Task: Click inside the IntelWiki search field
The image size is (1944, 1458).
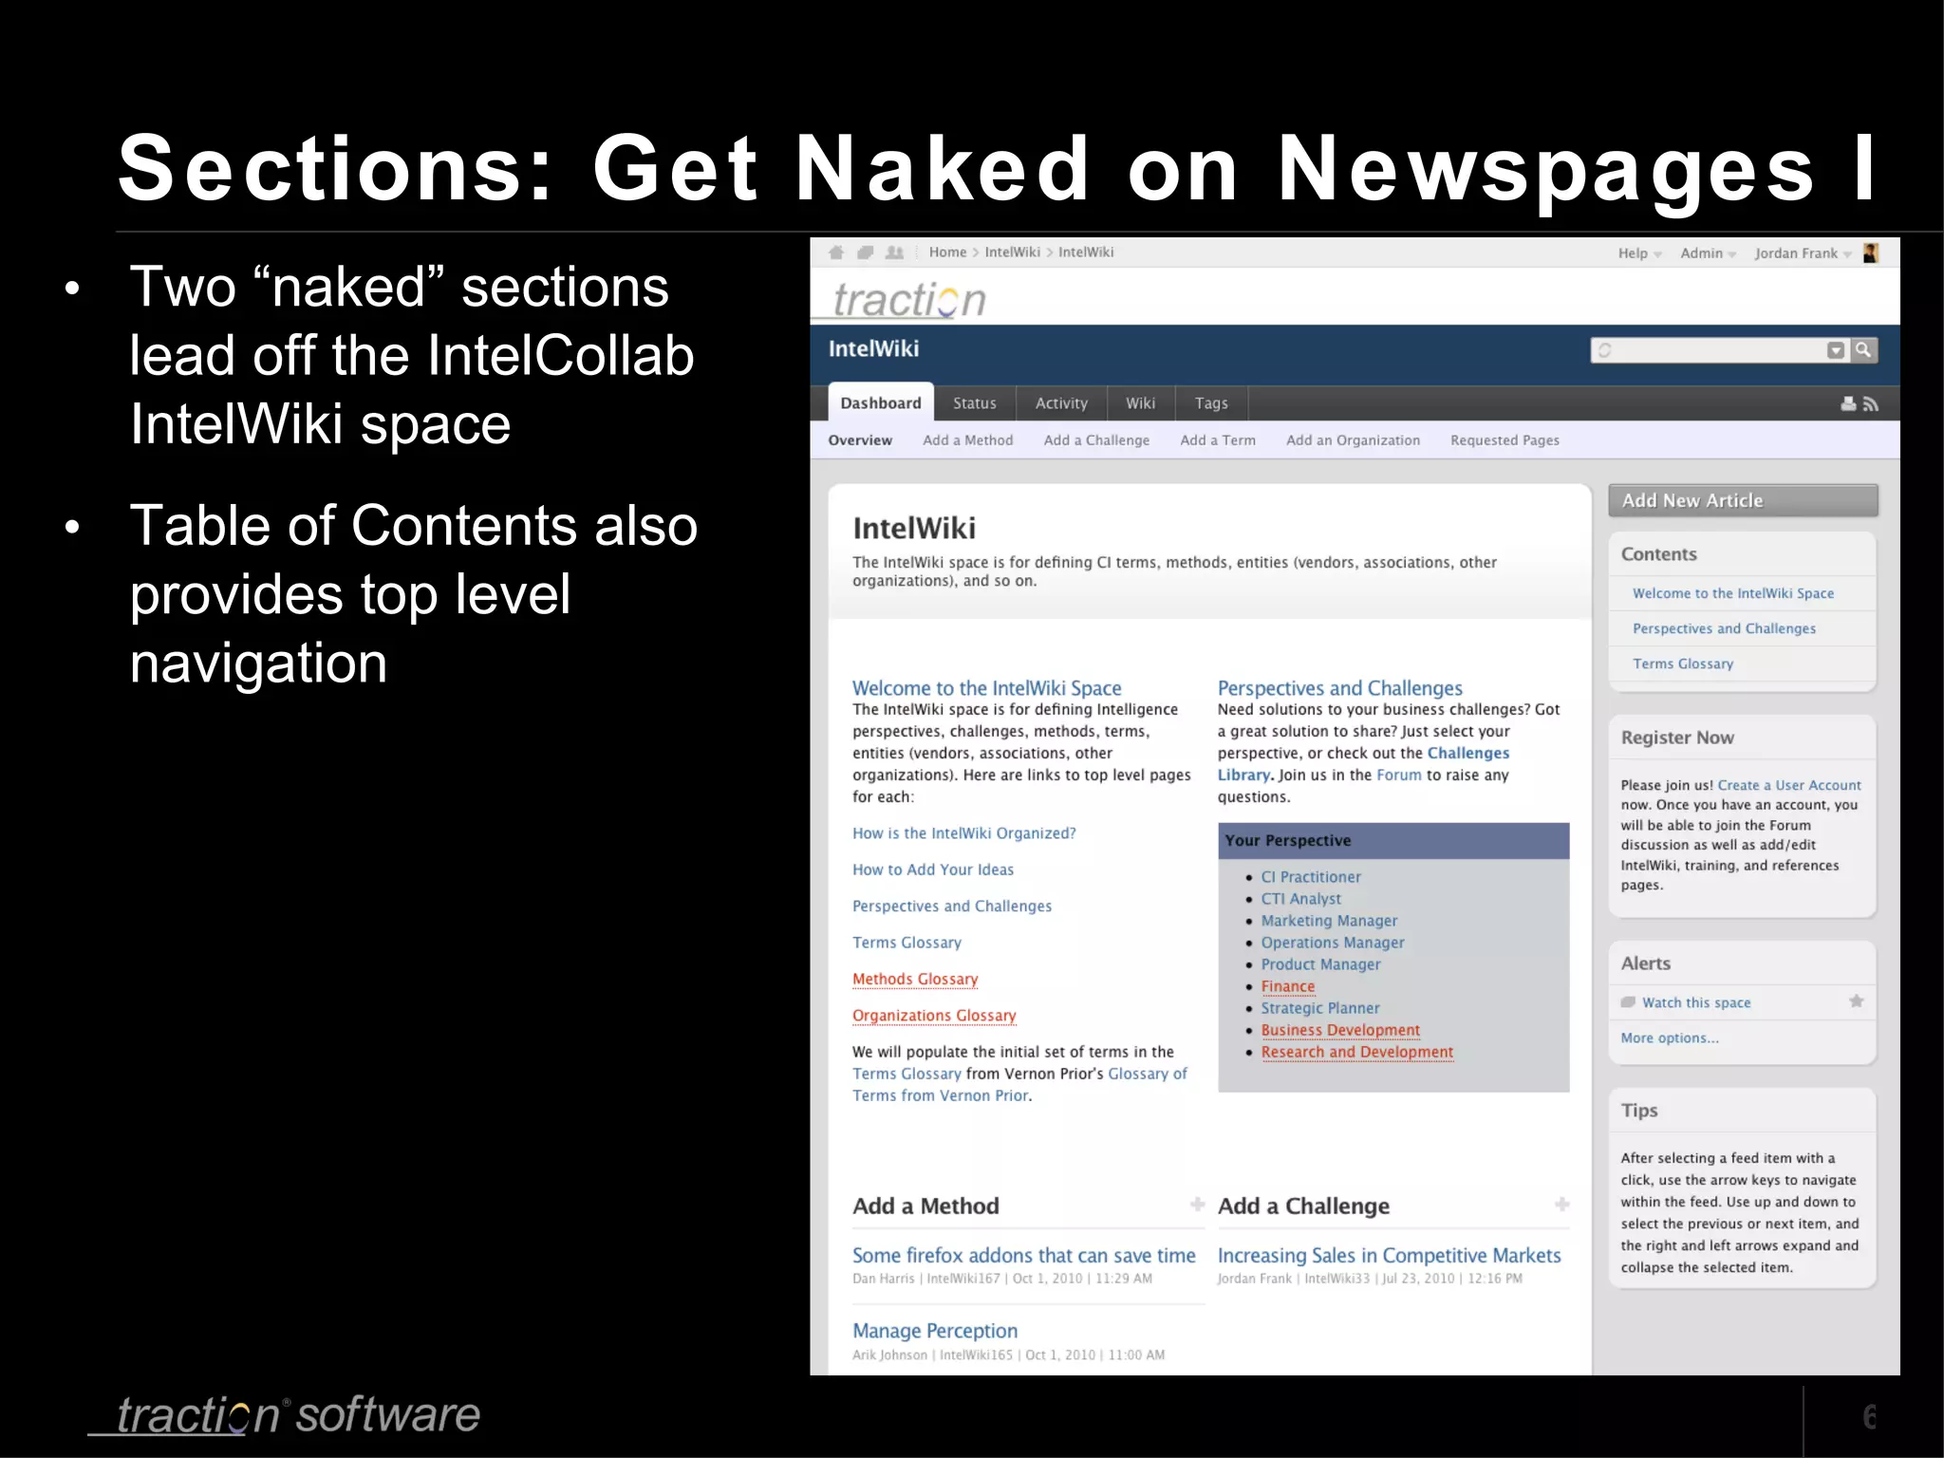Action: (x=1718, y=350)
